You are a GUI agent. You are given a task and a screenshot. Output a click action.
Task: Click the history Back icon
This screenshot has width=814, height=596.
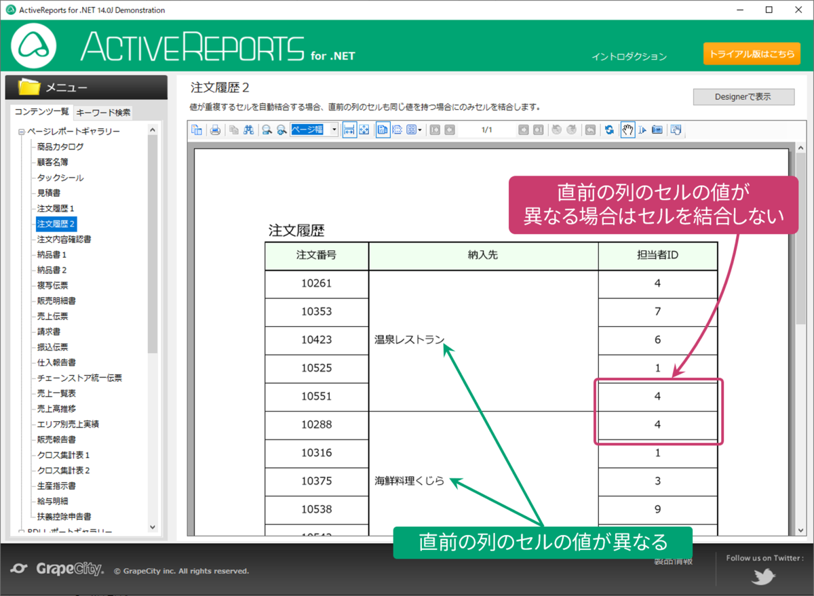click(x=556, y=130)
